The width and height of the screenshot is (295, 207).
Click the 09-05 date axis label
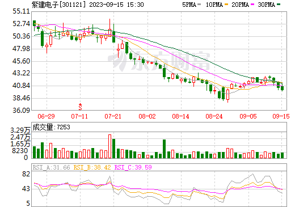248,116
